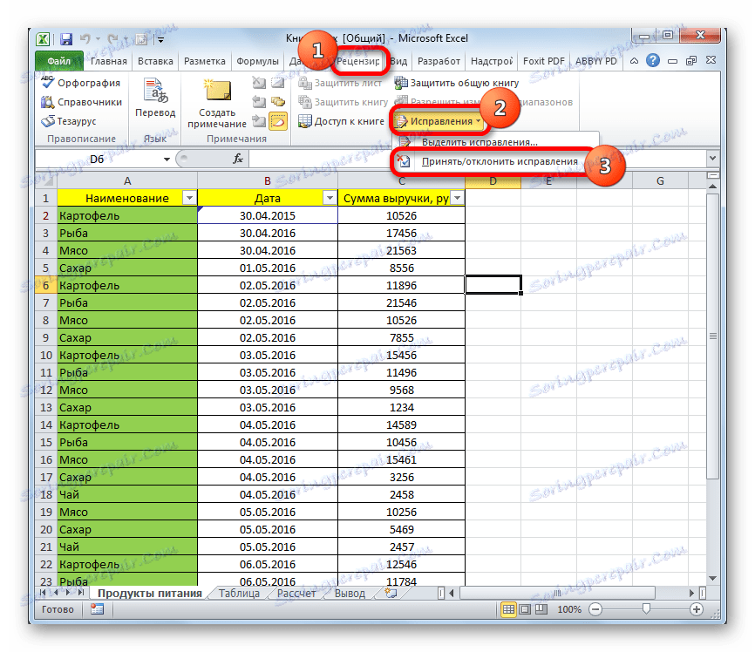Click horizontal scrollbar right arrow
This screenshot has width=755, height=652.
(692, 593)
